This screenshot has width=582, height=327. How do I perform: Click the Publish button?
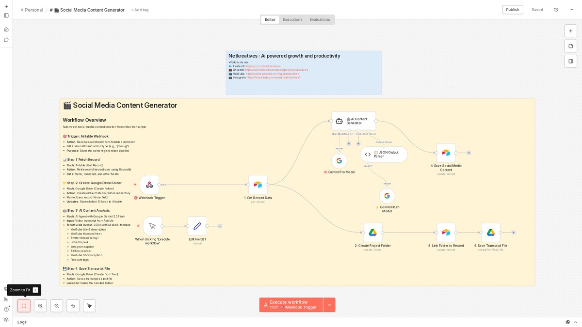pos(513,10)
